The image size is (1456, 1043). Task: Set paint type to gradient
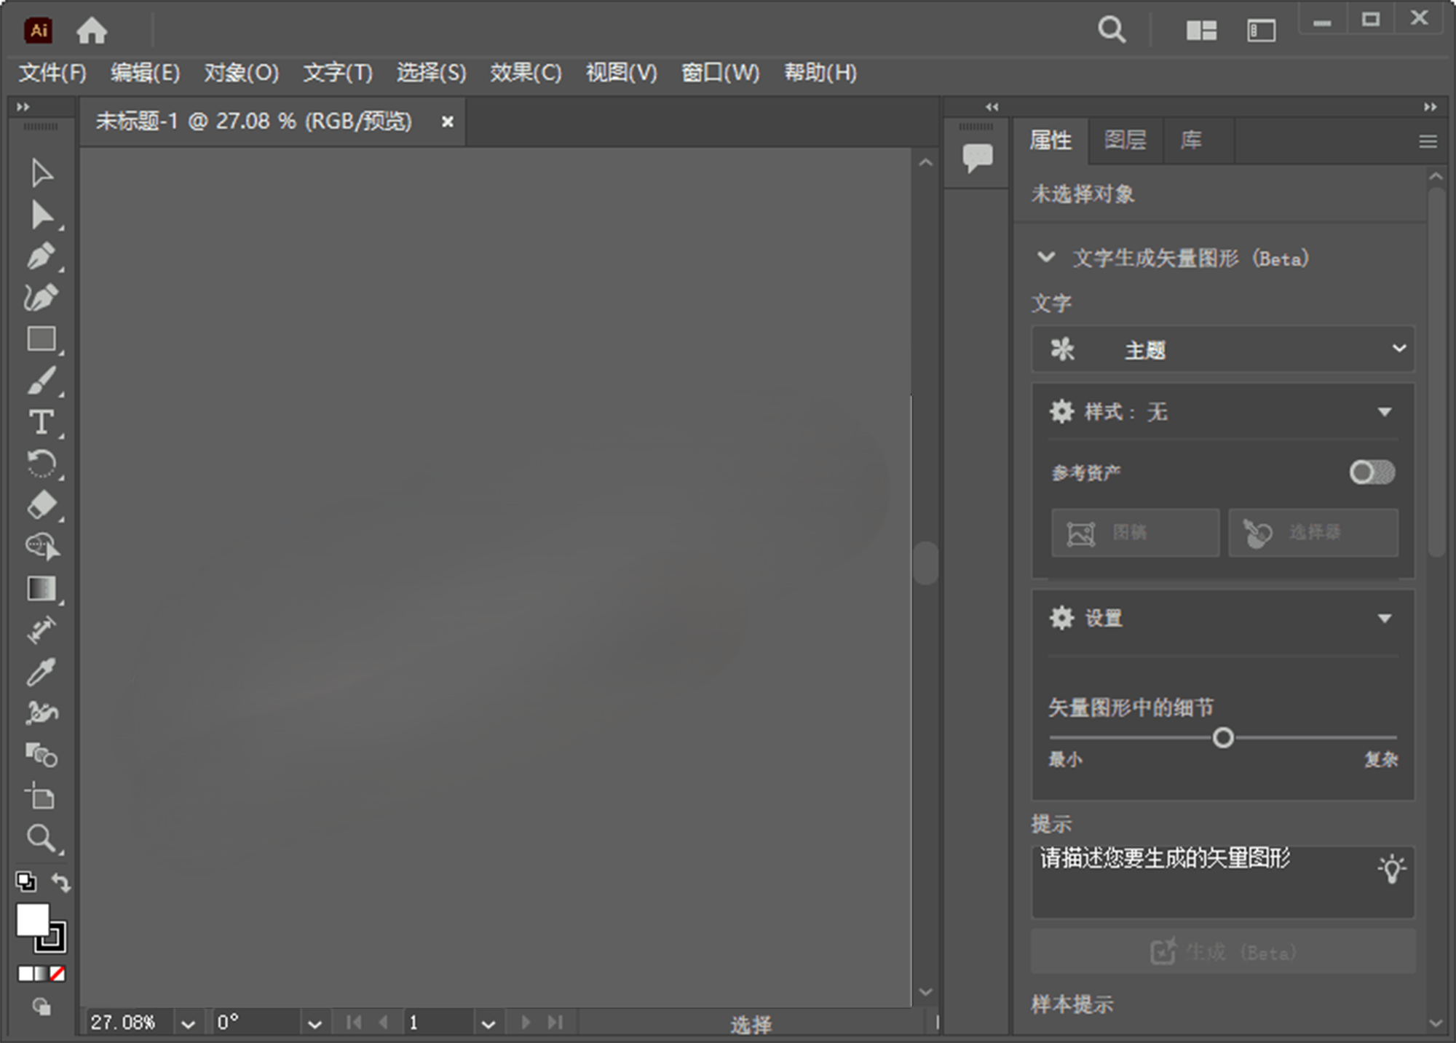(x=41, y=973)
